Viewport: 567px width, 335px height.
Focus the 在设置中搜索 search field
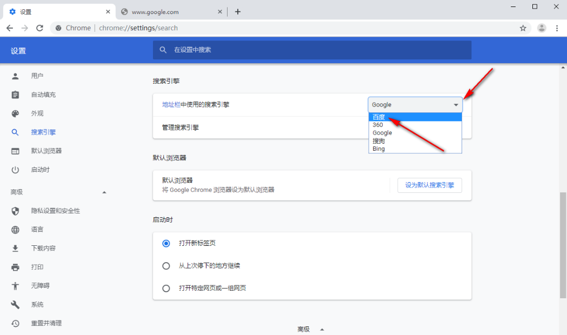coord(312,50)
